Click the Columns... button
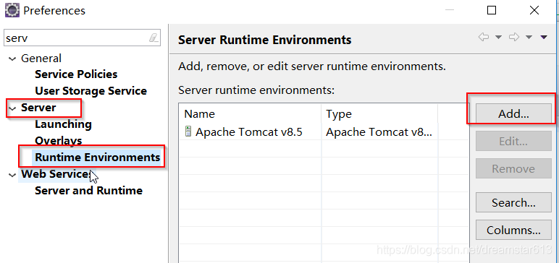 513,230
